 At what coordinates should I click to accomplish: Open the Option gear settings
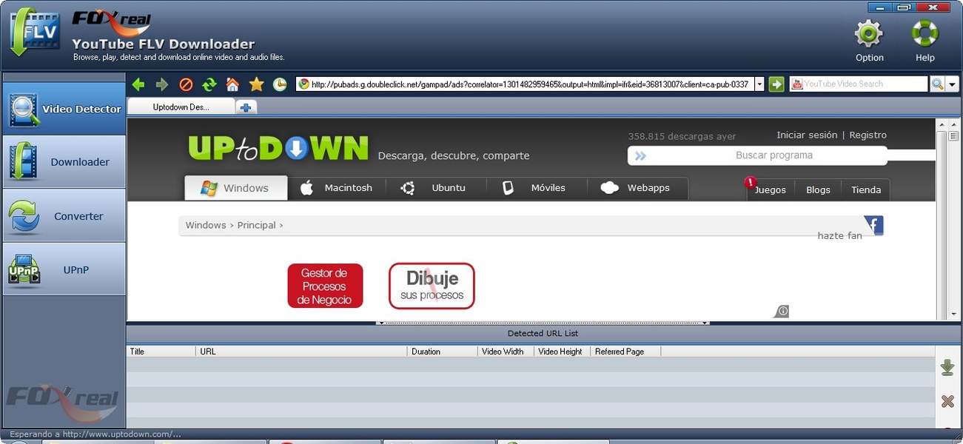coord(869,41)
